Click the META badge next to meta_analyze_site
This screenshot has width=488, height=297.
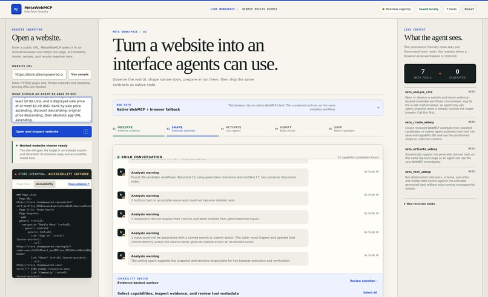(472, 92)
